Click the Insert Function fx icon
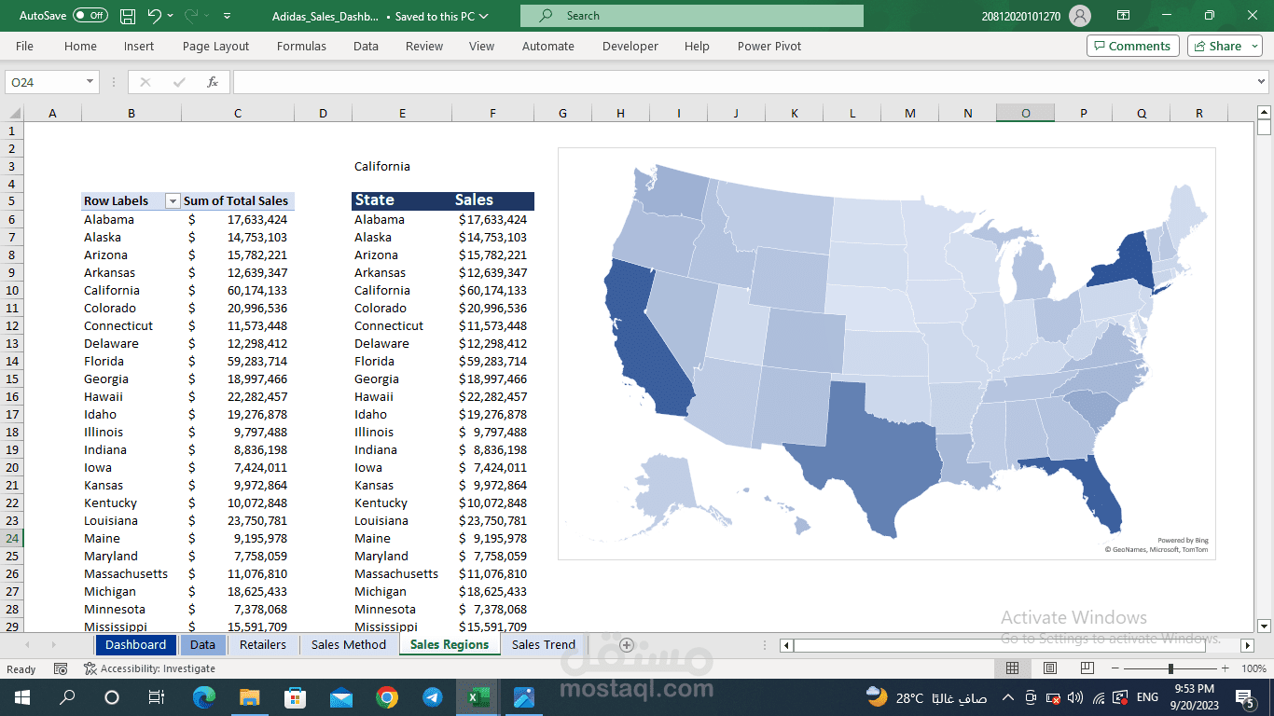Image resolution: width=1274 pixels, height=716 pixels. click(x=213, y=82)
